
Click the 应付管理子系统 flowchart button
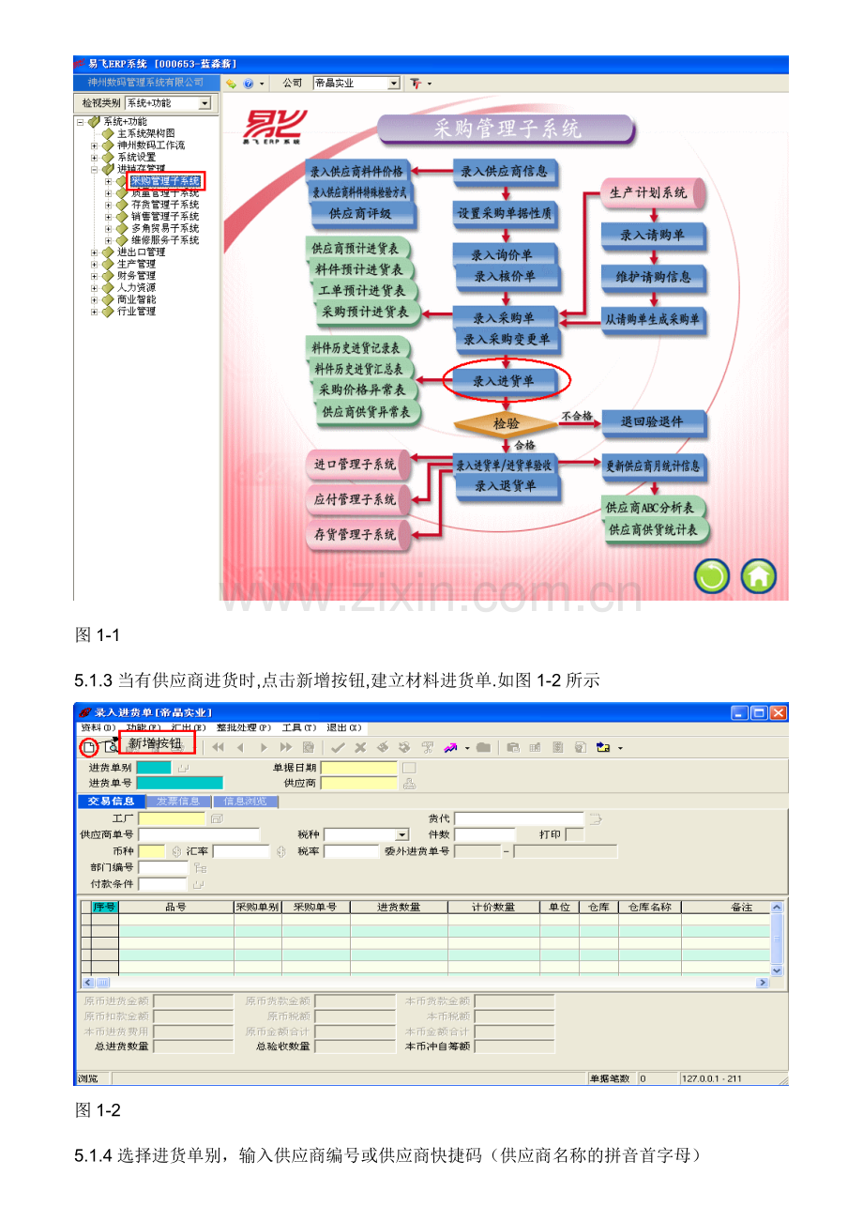click(357, 499)
